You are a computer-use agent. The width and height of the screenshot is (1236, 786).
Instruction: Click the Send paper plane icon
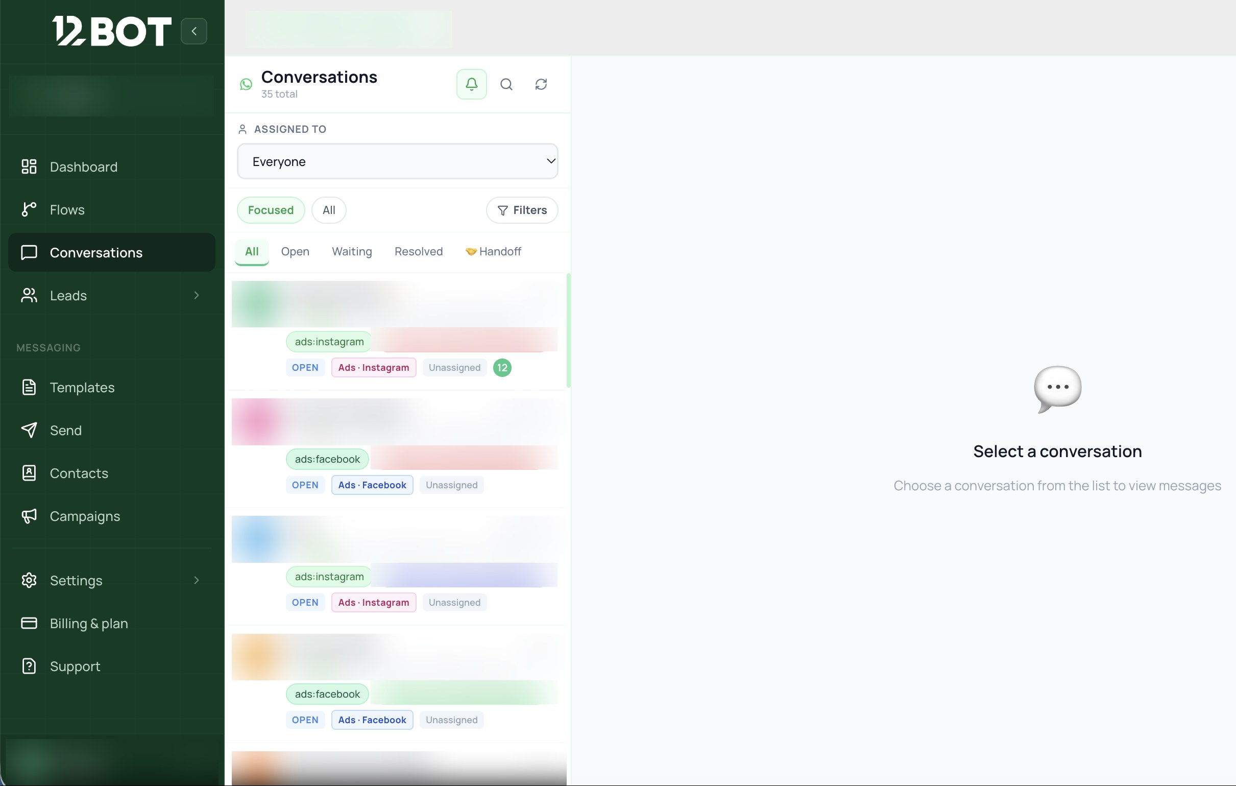pos(29,430)
